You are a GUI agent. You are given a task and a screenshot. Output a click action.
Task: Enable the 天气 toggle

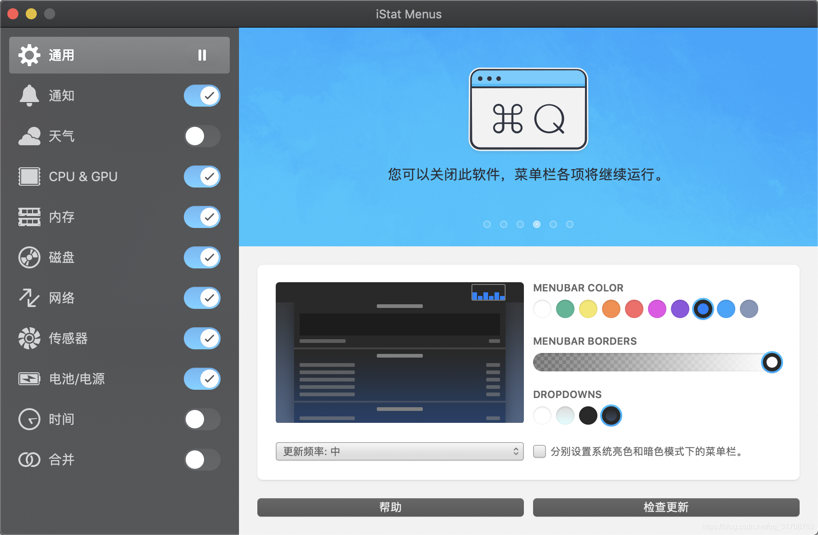pyautogui.click(x=202, y=136)
